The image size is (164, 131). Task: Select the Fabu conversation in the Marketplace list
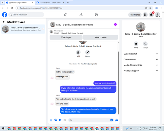(x=23, y=29)
